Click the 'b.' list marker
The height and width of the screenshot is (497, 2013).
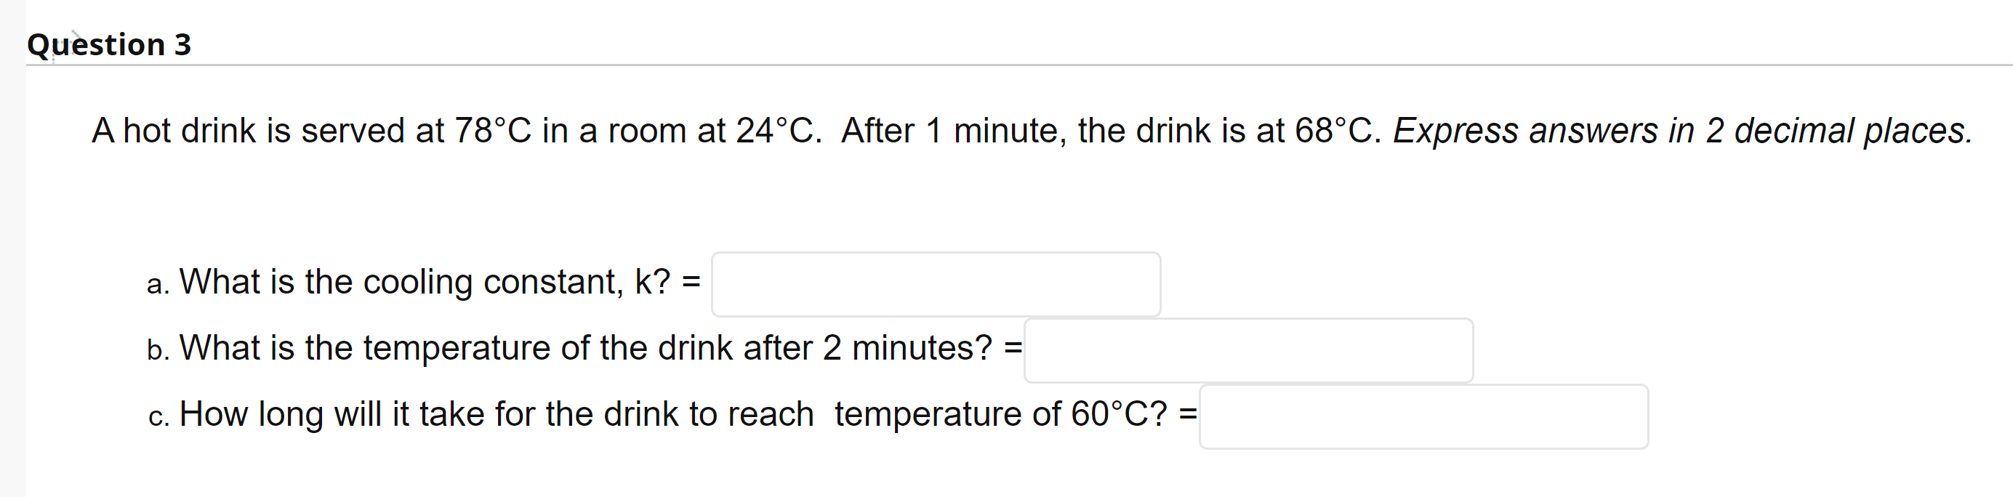158,350
